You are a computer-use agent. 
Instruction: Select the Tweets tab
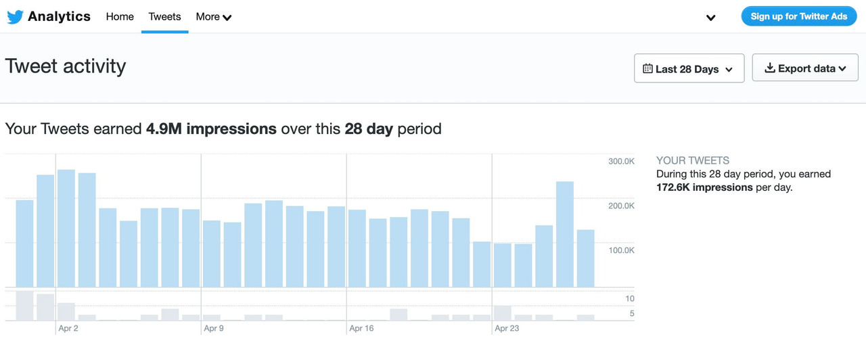coord(164,17)
